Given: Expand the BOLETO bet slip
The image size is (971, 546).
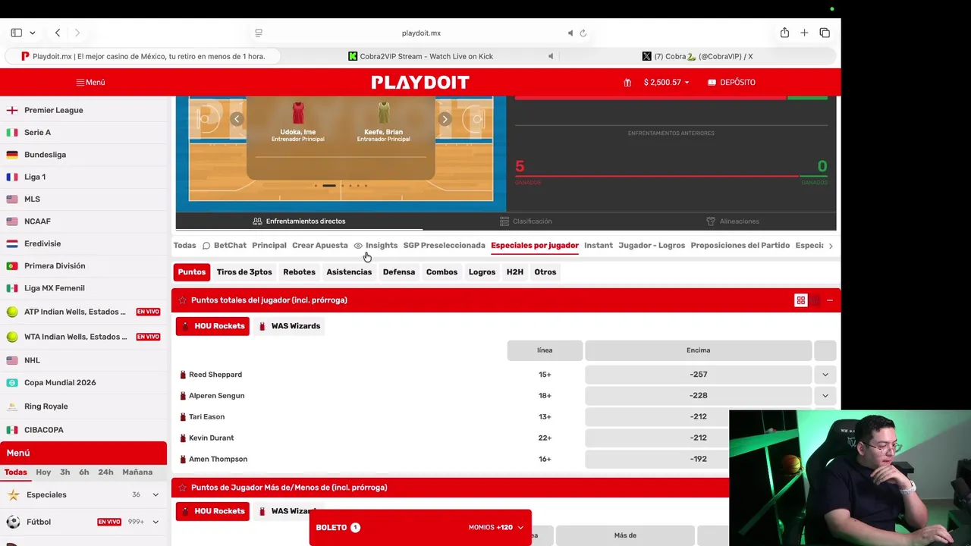Looking at the screenshot, I should [420, 527].
